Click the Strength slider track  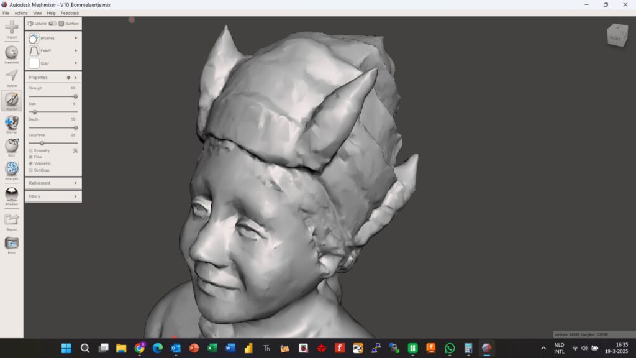pos(53,96)
